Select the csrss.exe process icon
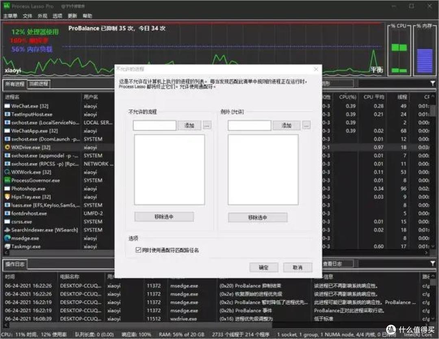This screenshot has height=339, width=439. coord(7,222)
